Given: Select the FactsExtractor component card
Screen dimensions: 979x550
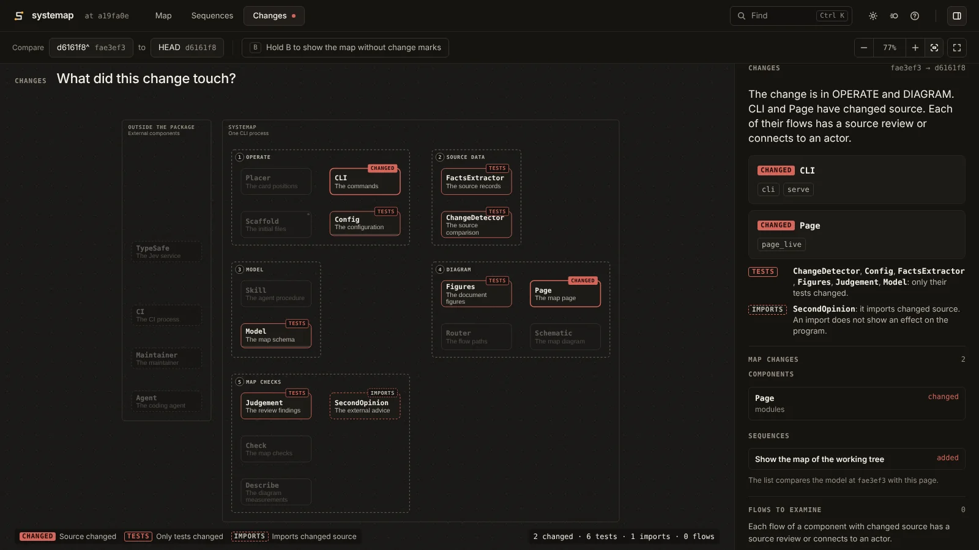Looking at the screenshot, I should (x=476, y=182).
